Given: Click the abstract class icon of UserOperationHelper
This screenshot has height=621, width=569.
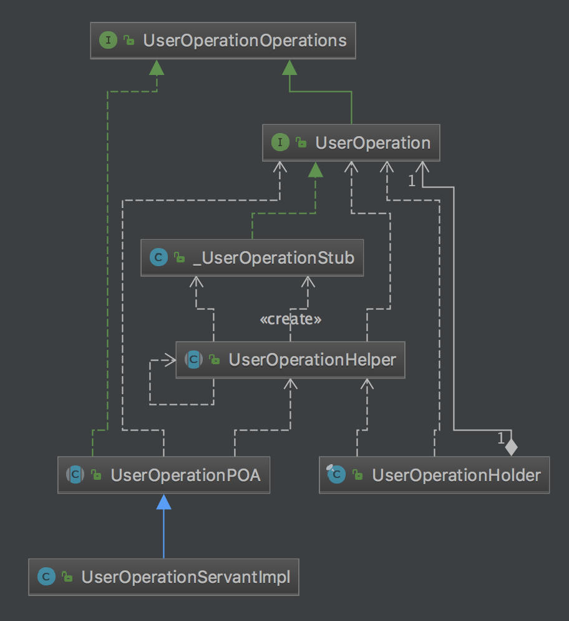Looking at the screenshot, I should [x=194, y=360].
